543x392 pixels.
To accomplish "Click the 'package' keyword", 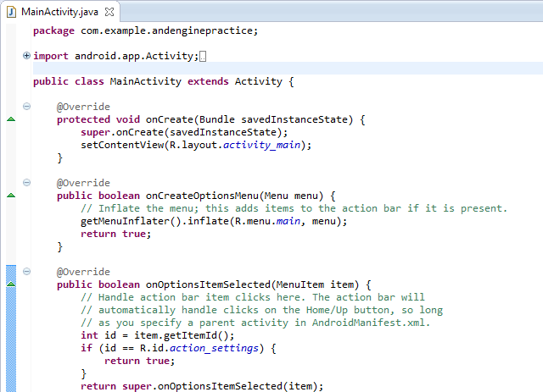I will [53, 31].
